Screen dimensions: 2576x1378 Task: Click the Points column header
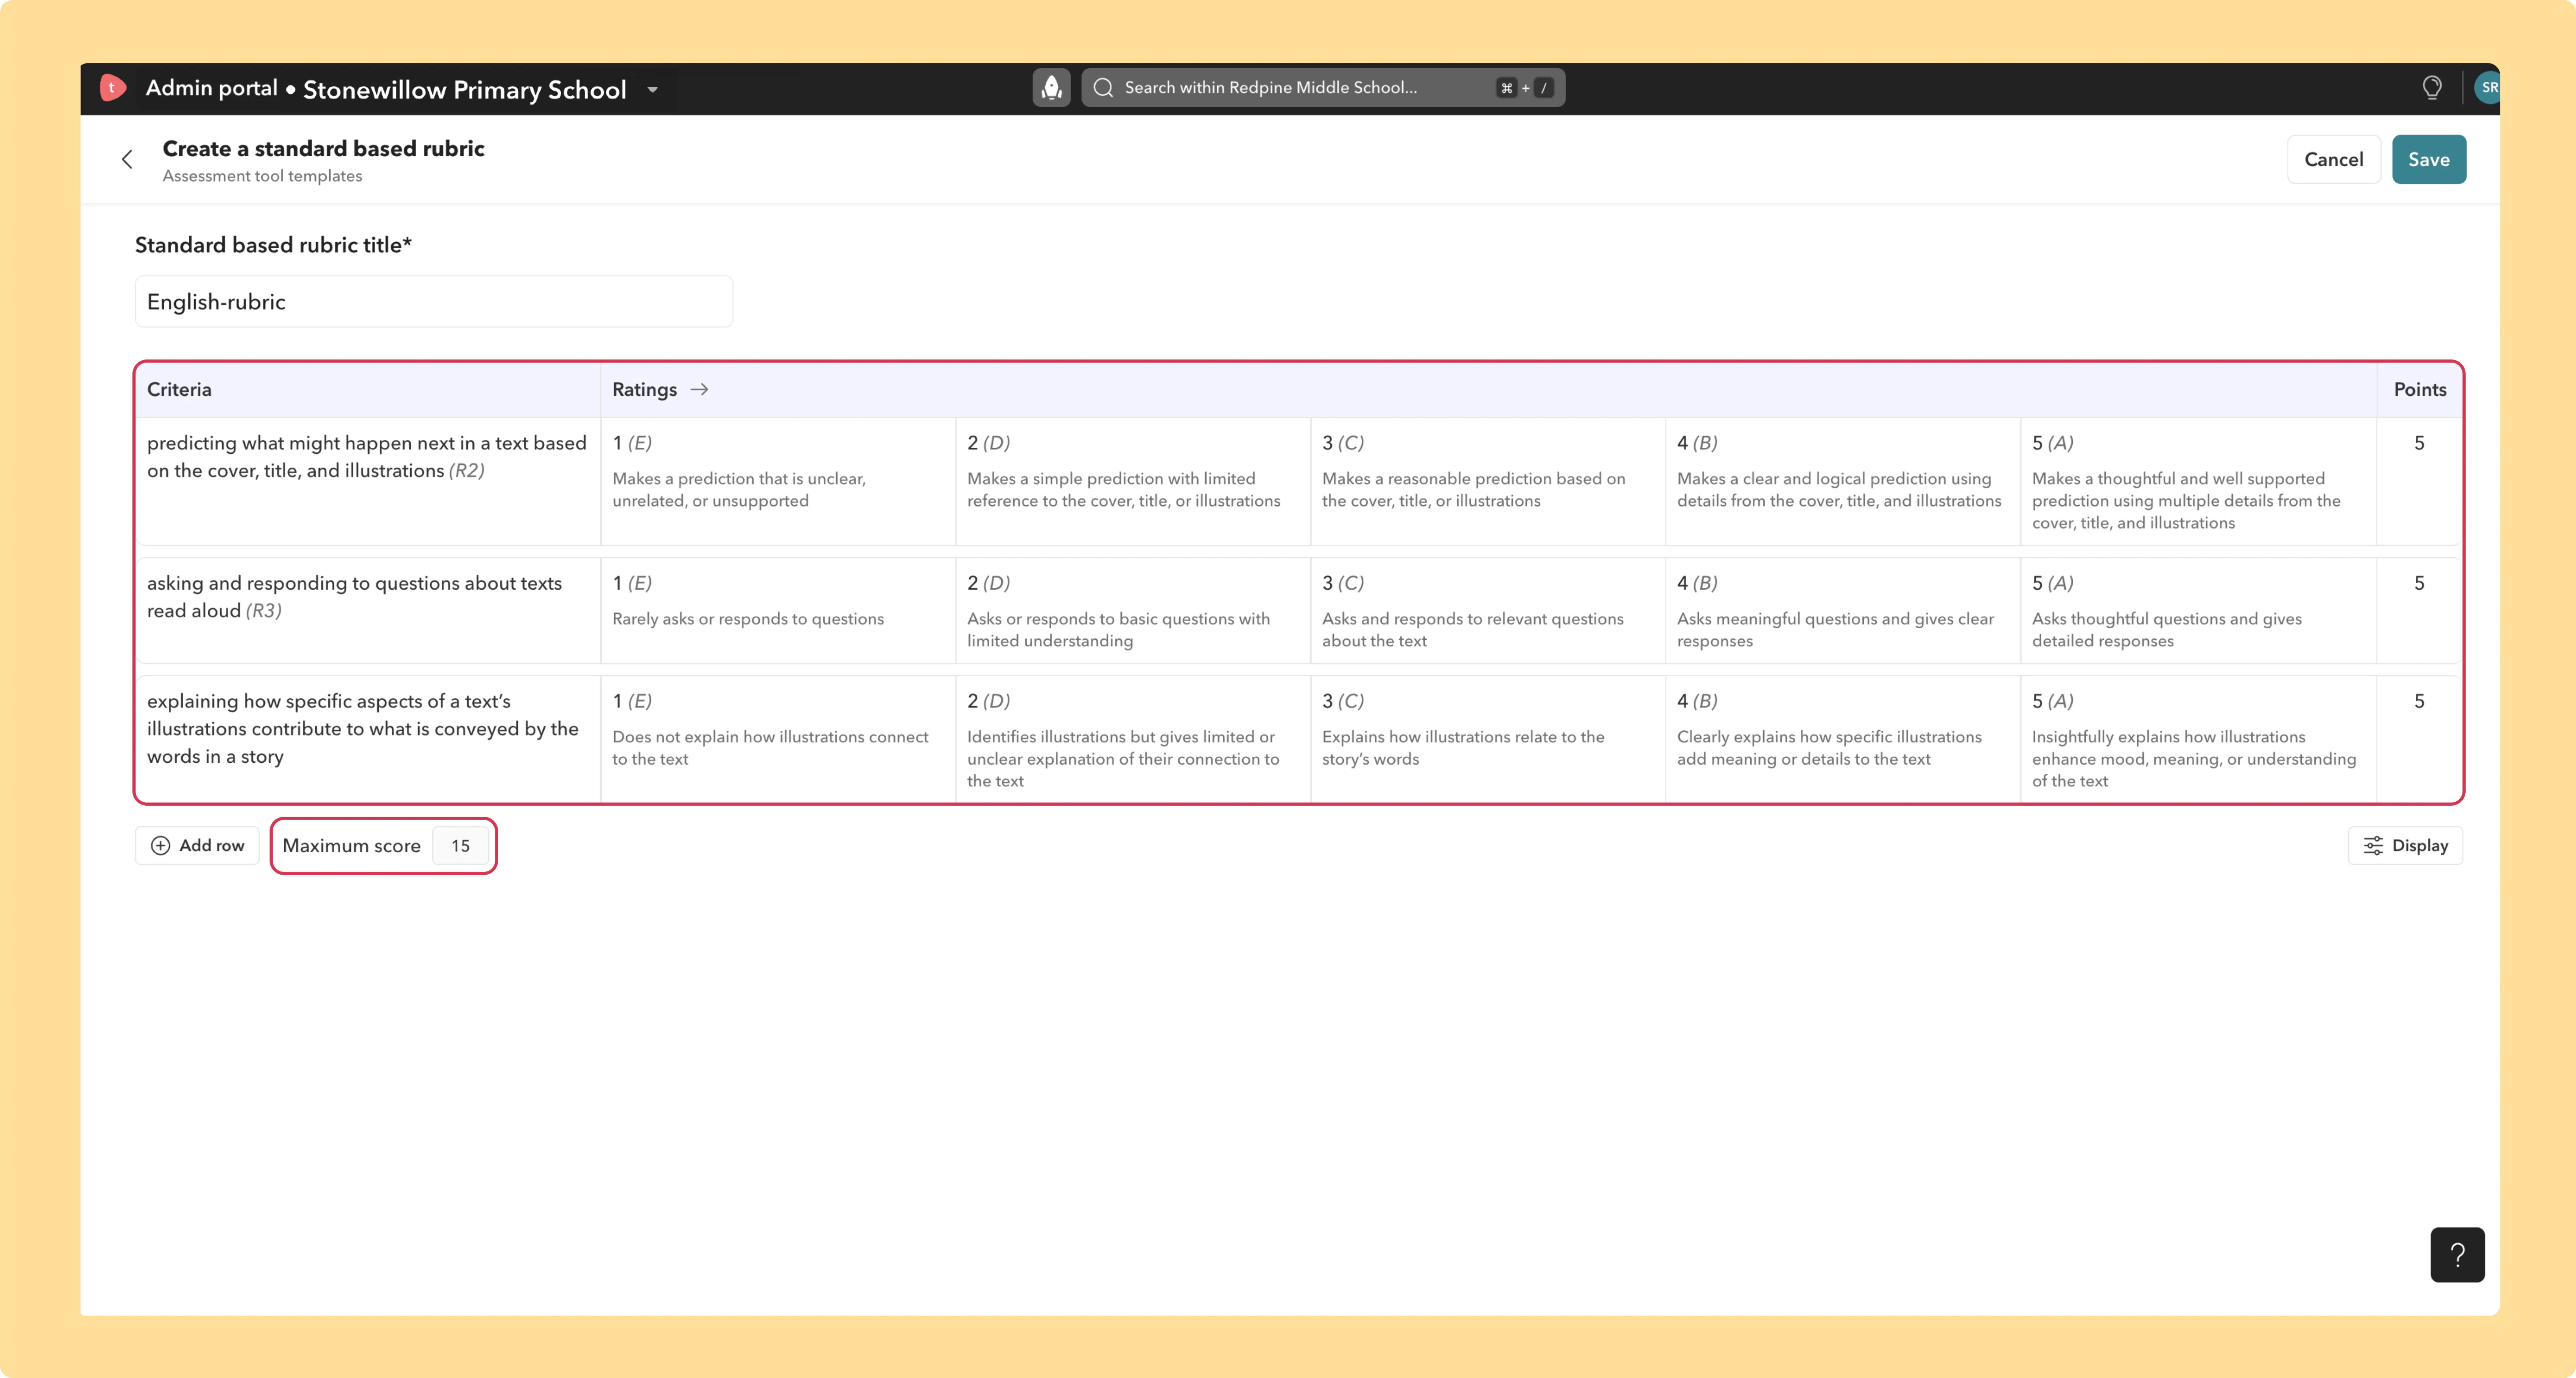[x=2419, y=389]
